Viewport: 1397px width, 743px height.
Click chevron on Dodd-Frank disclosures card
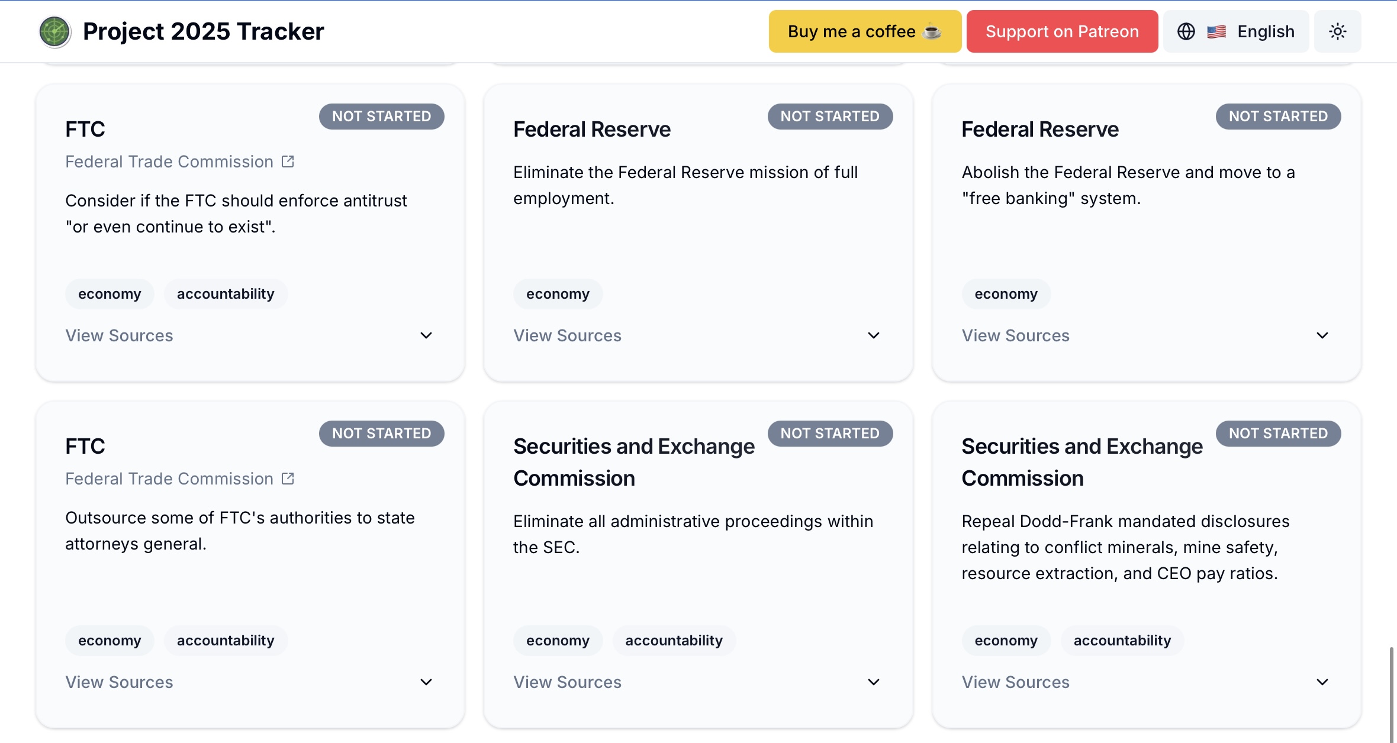[x=1322, y=682]
